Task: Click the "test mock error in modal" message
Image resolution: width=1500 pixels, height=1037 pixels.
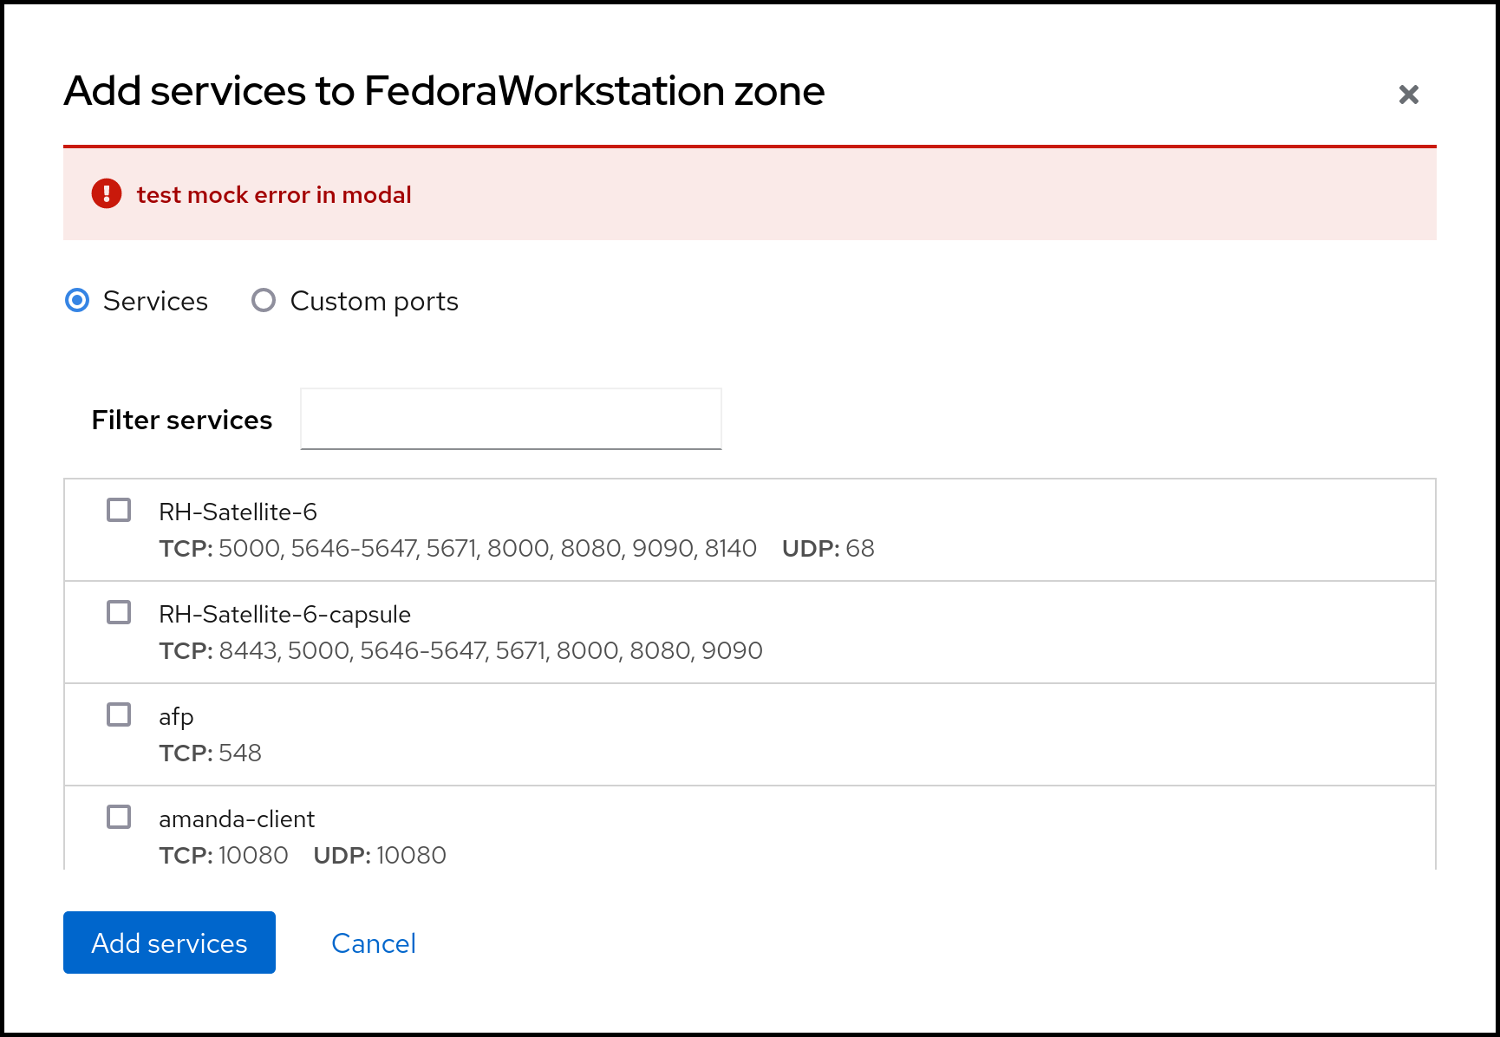Action: tap(274, 195)
